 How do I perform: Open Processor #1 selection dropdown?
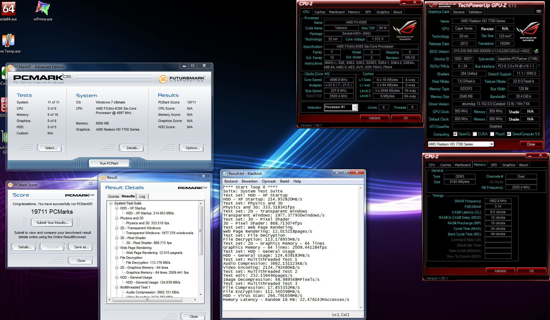pos(355,107)
